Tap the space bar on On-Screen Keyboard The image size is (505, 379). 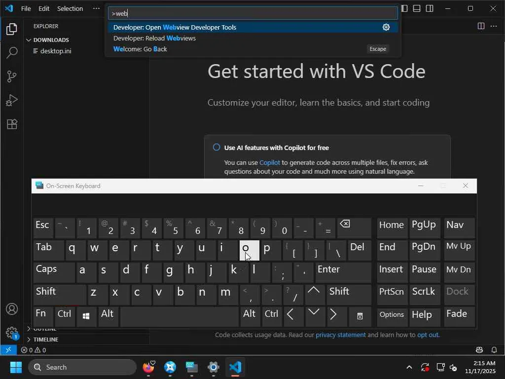click(180, 316)
